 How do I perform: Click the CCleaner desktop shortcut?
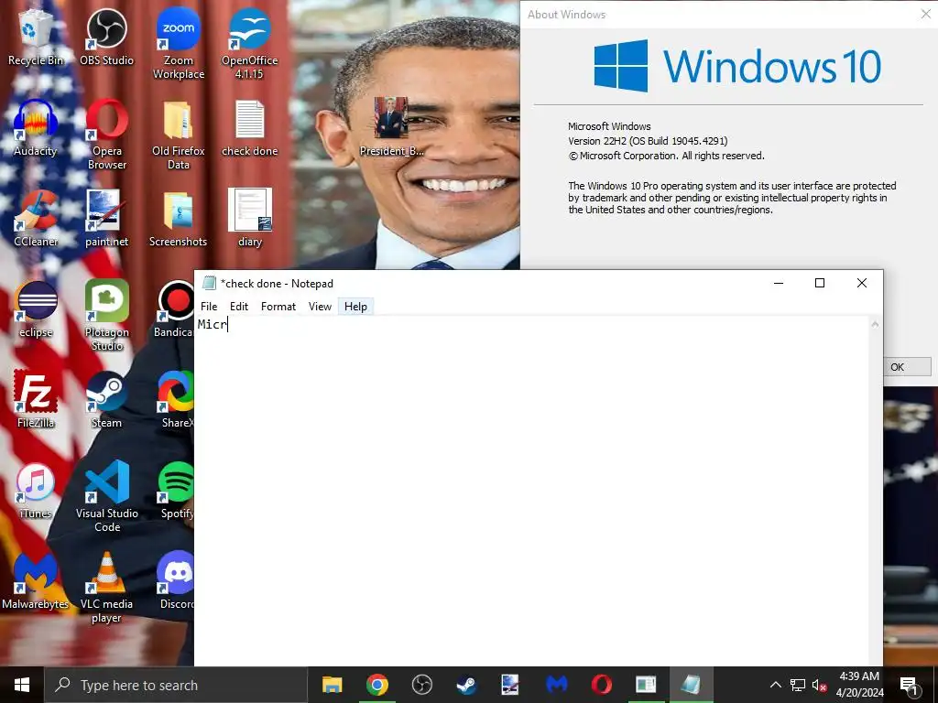tap(36, 219)
